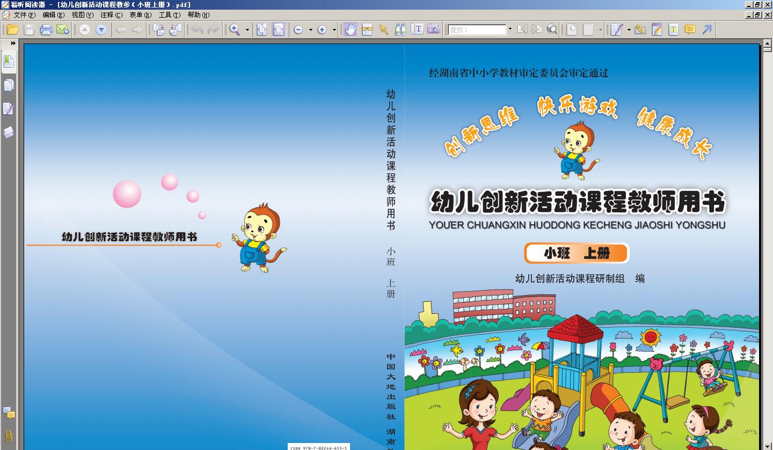Open the 表单(R) menu
773x450 pixels.
coord(141,15)
